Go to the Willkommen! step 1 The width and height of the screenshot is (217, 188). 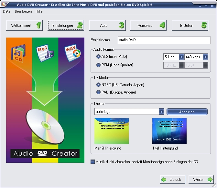pos(24,26)
